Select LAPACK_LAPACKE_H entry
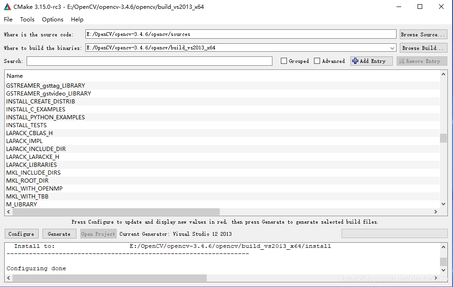Viewport: 453px width, 287px height. 223,157
